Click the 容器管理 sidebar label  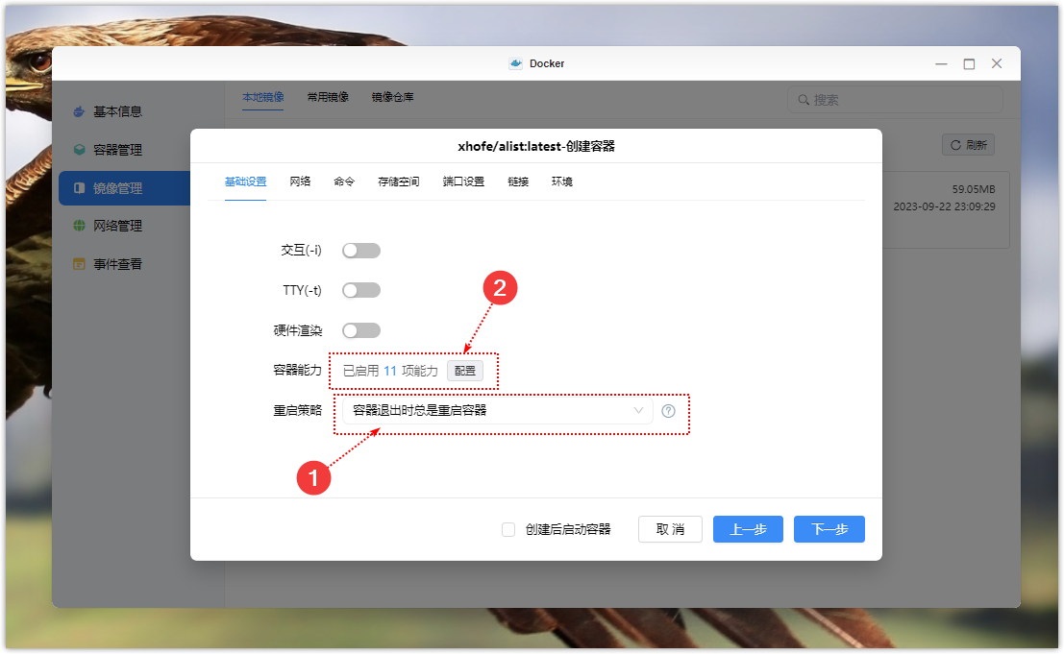117,149
